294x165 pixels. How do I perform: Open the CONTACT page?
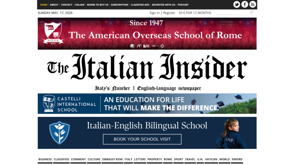click(x=67, y=5)
